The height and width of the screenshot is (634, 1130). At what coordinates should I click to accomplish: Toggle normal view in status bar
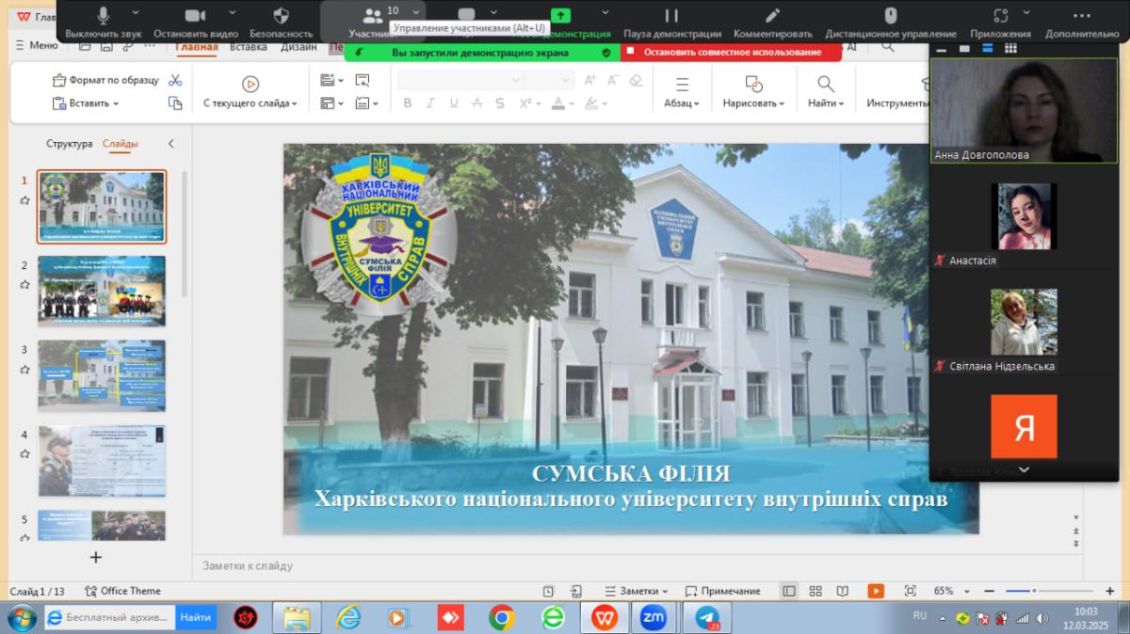(789, 591)
